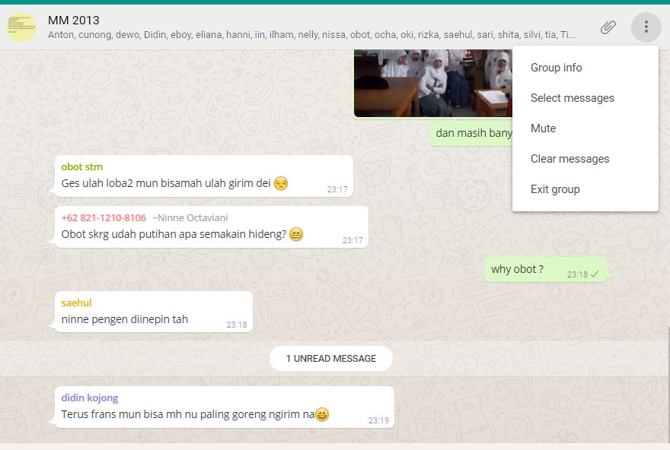
Task: Open the classroom photo thumbnail
Action: pyautogui.click(x=433, y=83)
